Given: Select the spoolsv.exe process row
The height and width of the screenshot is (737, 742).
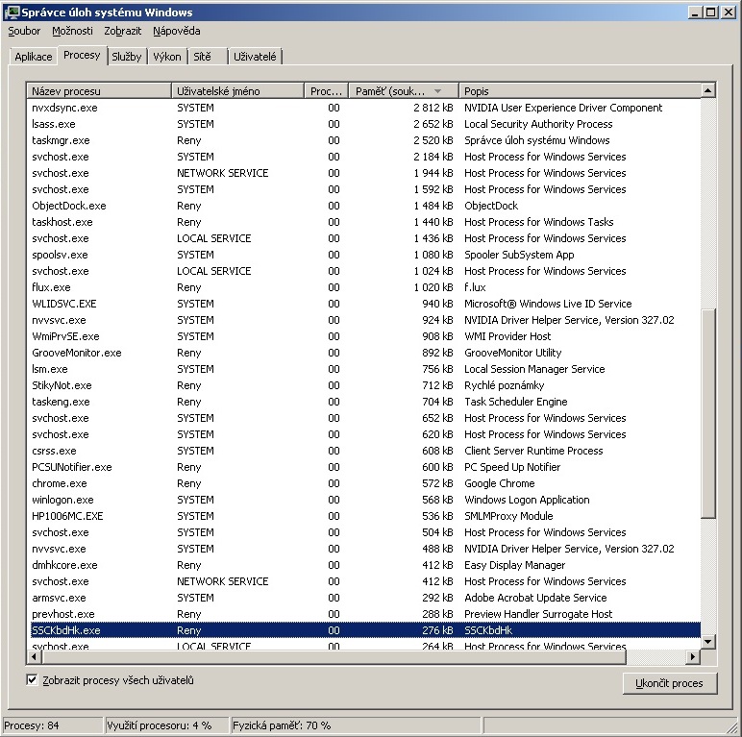Looking at the screenshot, I should pyautogui.click(x=363, y=255).
